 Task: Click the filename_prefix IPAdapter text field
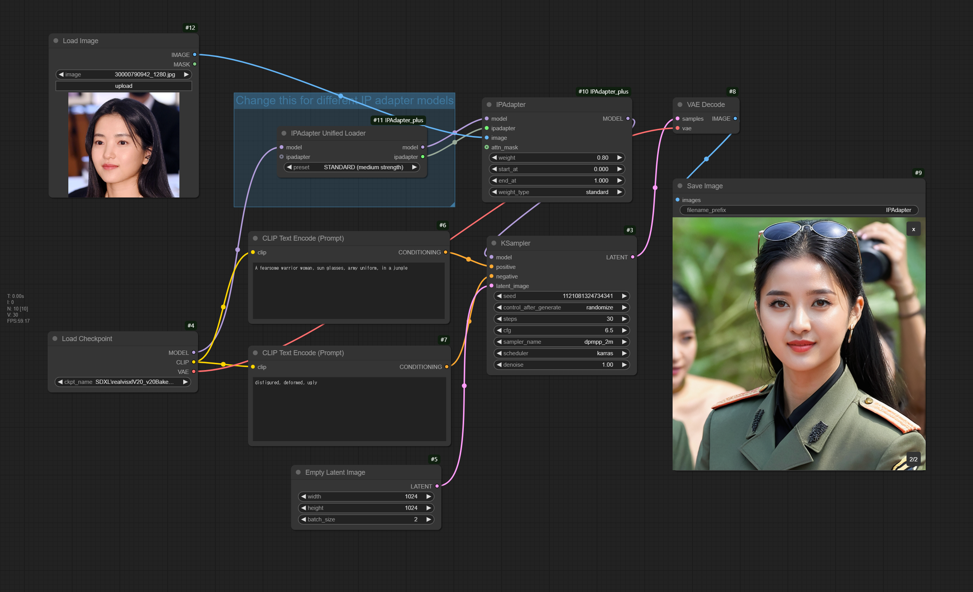tap(799, 210)
